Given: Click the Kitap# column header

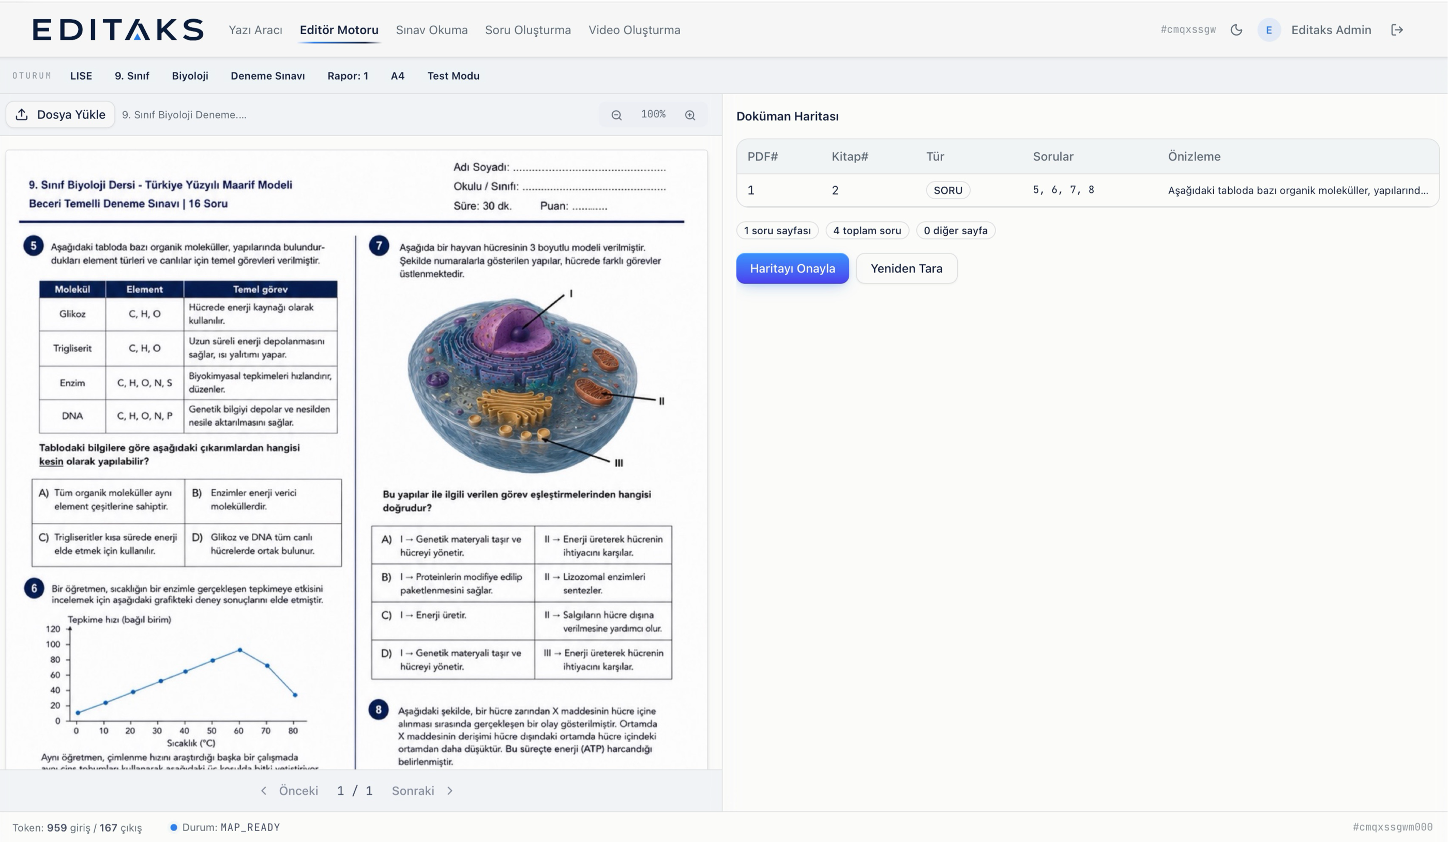Looking at the screenshot, I should pos(850,156).
